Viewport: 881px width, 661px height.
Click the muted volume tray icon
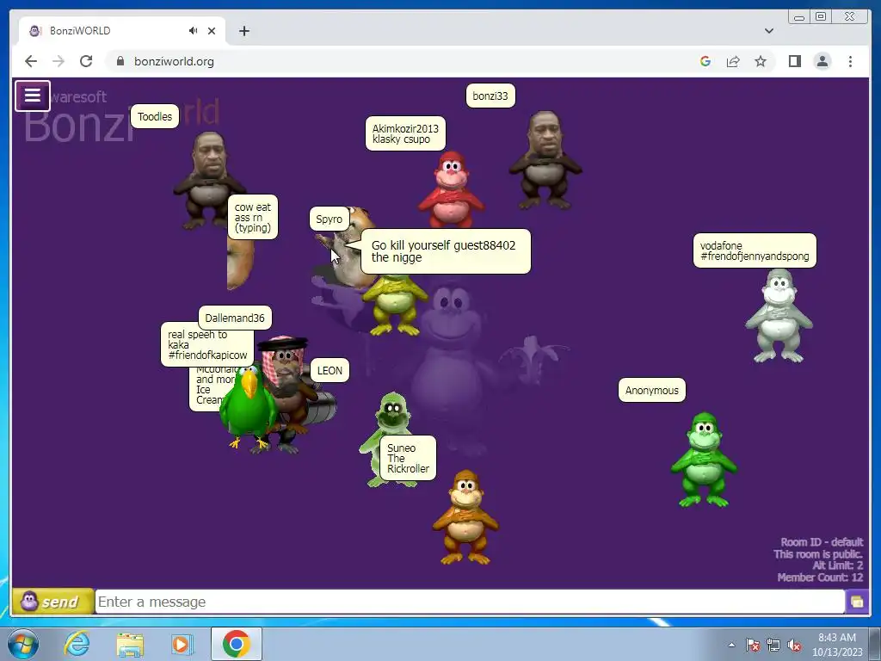coord(794,646)
